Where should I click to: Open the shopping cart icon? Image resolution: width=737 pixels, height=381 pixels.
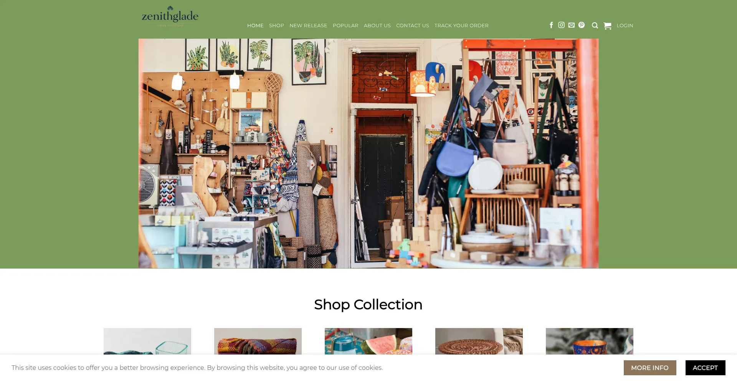[x=607, y=26]
